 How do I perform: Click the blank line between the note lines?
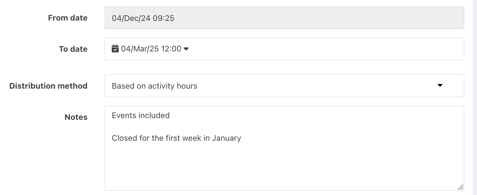(x=284, y=127)
